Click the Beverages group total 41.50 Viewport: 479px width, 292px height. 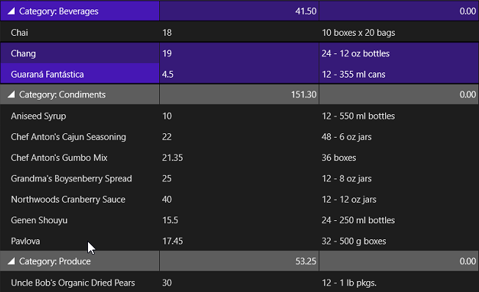coord(306,11)
